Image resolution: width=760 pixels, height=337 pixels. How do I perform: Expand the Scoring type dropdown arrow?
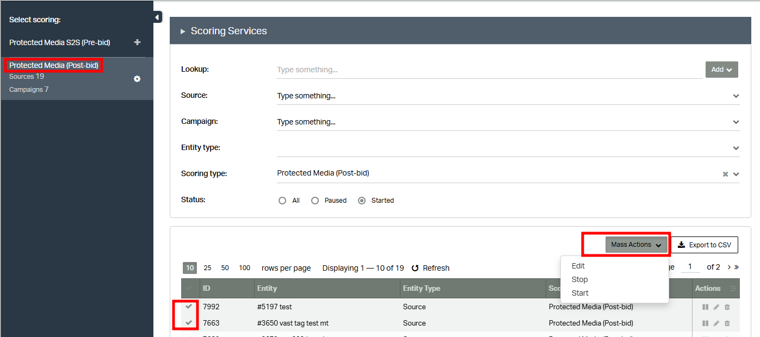tap(736, 174)
